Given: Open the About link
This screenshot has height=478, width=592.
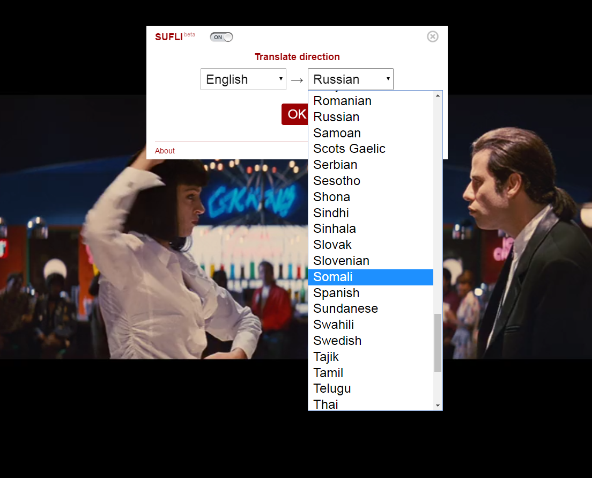Looking at the screenshot, I should pos(165,151).
